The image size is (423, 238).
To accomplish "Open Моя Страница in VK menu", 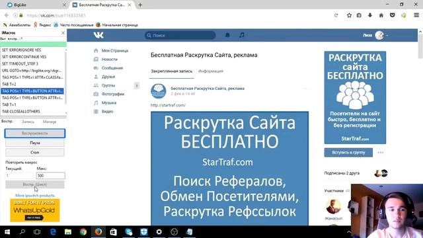I will [x=115, y=51].
